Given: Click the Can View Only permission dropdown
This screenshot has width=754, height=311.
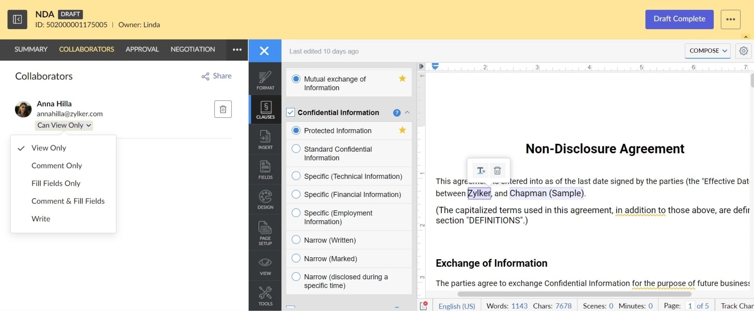Looking at the screenshot, I should [64, 125].
